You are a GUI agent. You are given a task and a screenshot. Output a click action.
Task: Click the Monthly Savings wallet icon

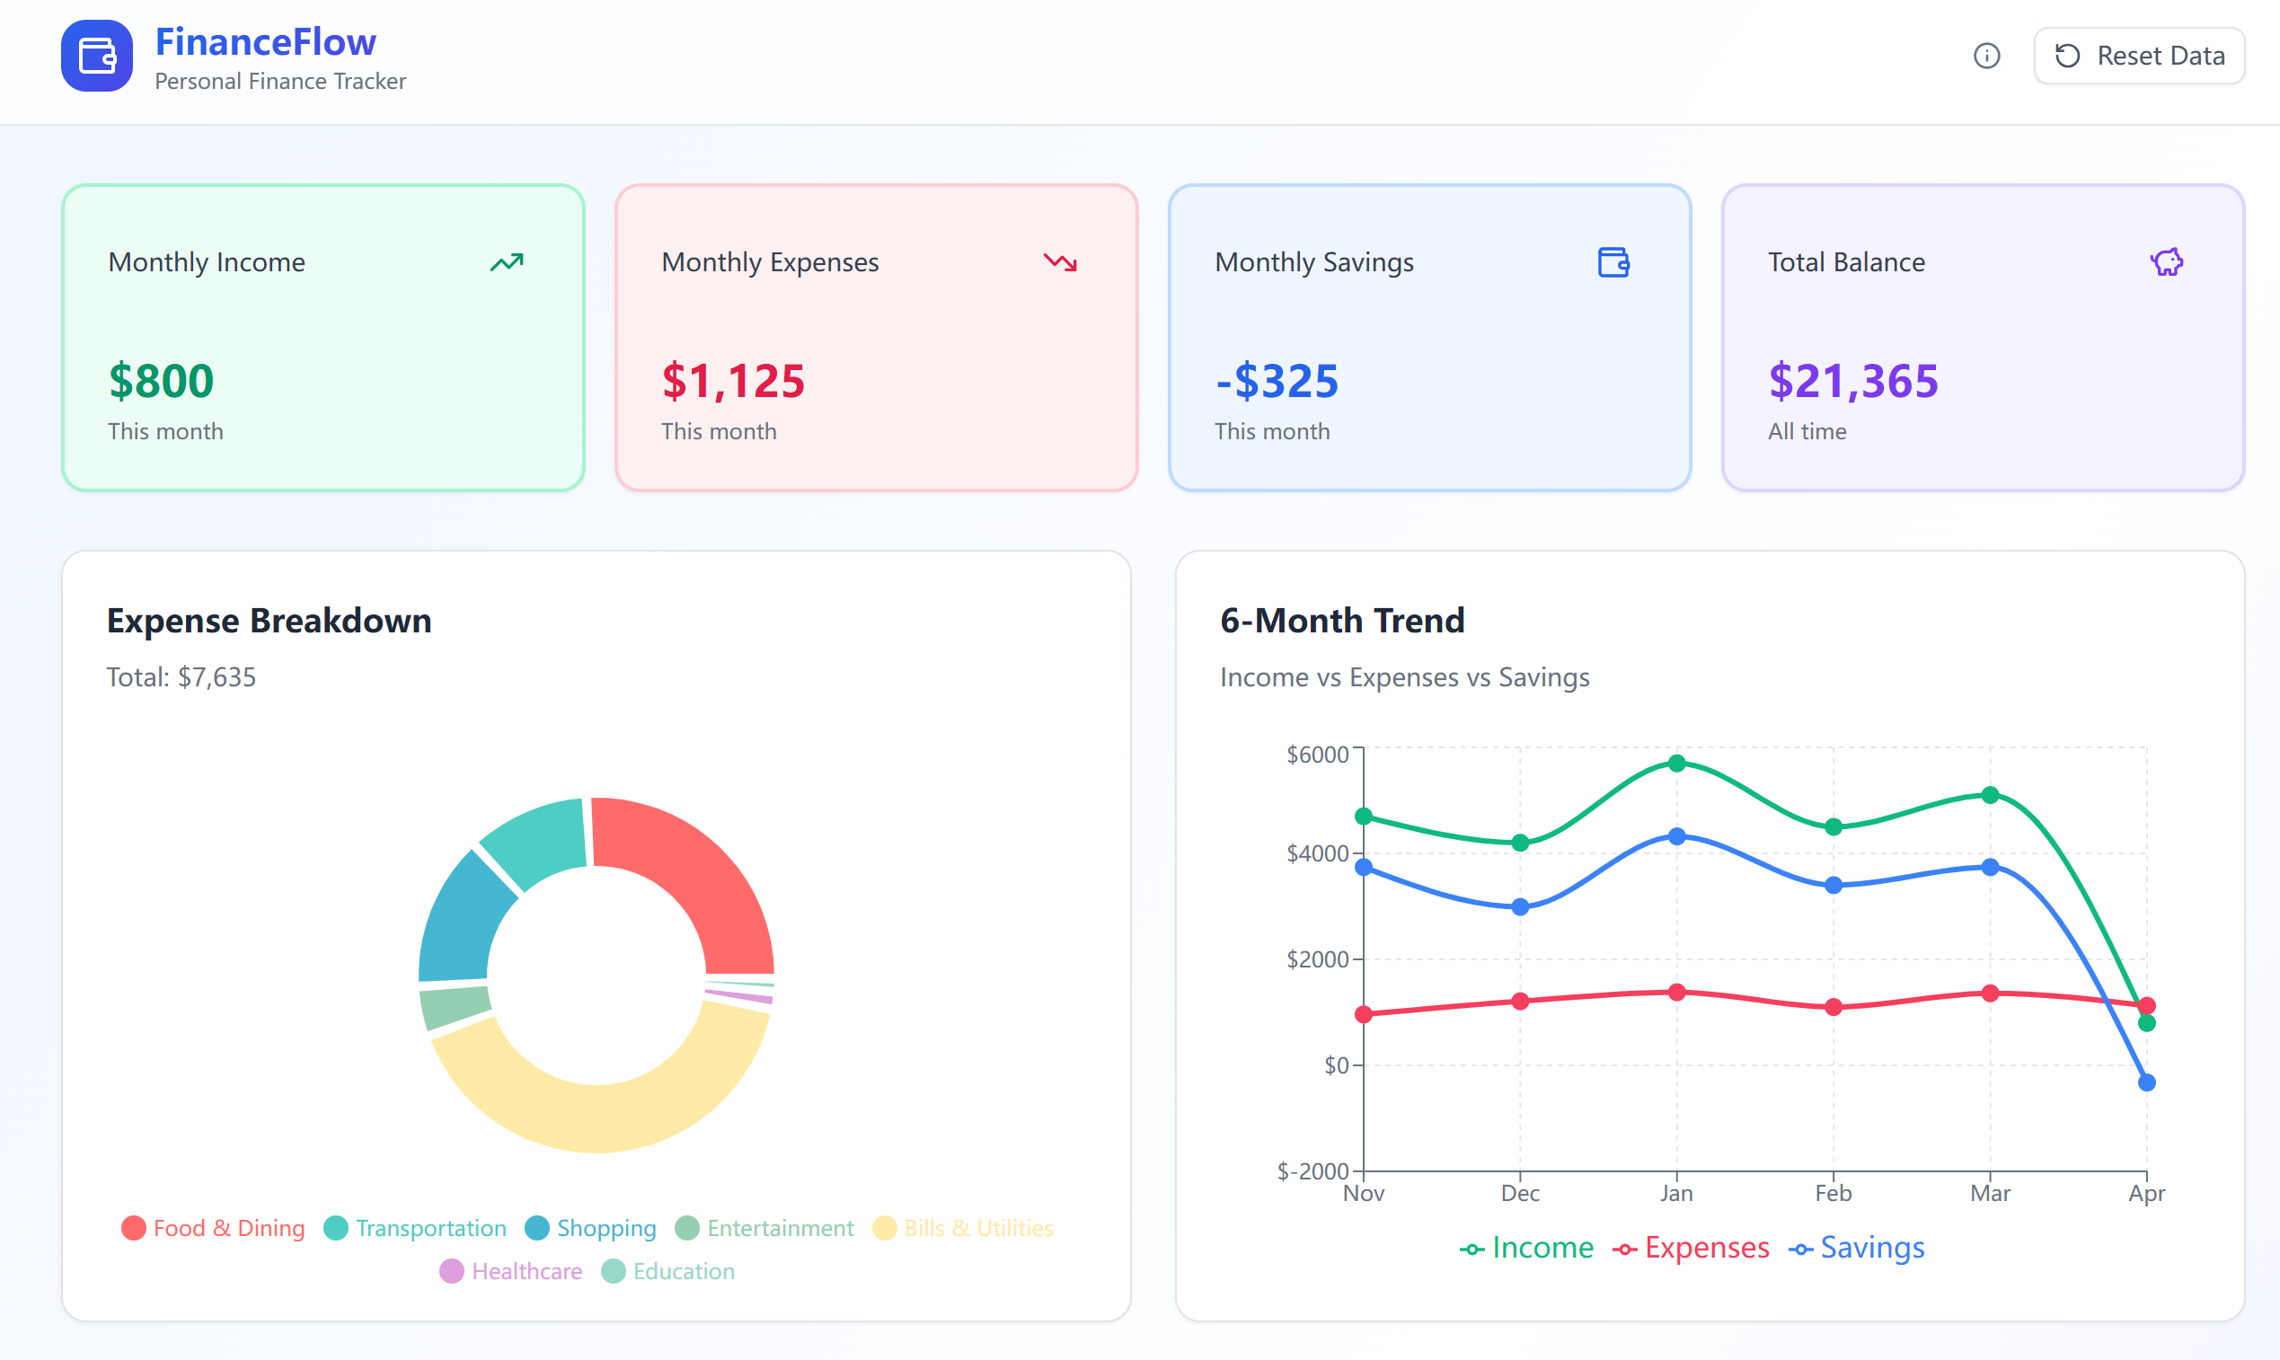point(1613,263)
